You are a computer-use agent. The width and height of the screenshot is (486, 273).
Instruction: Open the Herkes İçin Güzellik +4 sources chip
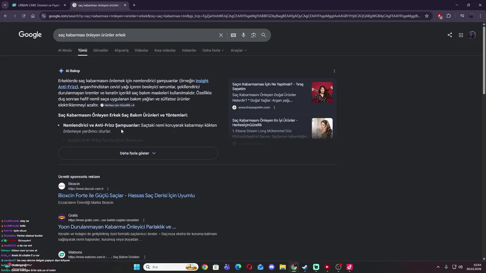coord(117,105)
